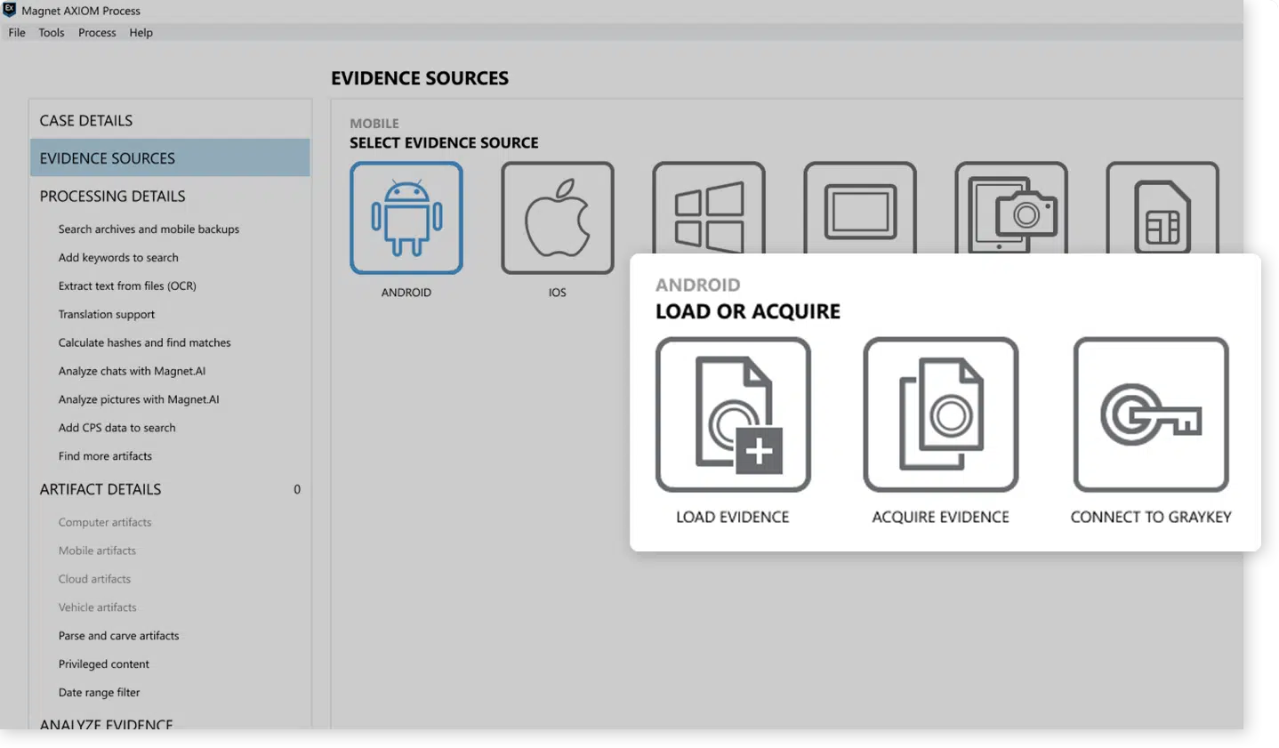Viewport: 1279px width, 748px height.
Task: Choose the tablet screen evidence source icon
Action: [x=860, y=208]
